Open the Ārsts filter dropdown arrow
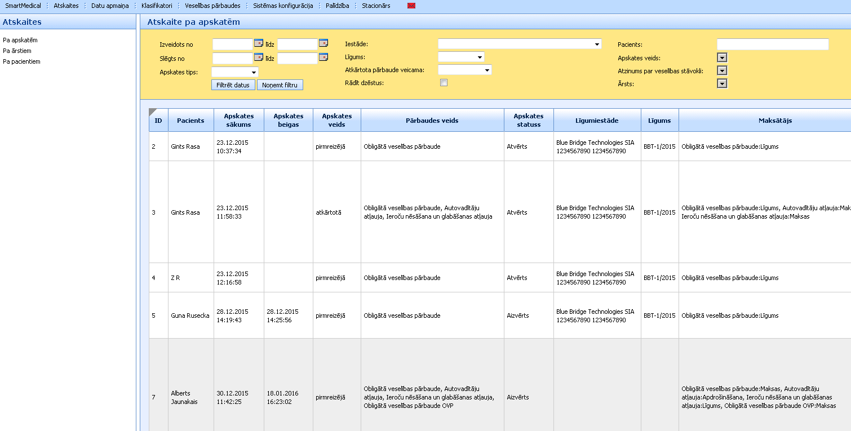Image resolution: width=851 pixels, height=431 pixels. [x=722, y=83]
